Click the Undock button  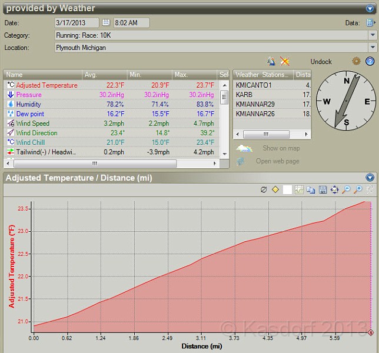pyautogui.click(x=321, y=62)
